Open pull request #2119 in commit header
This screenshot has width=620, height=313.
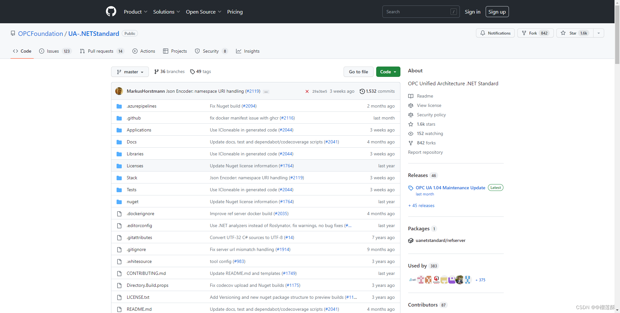coord(253,91)
